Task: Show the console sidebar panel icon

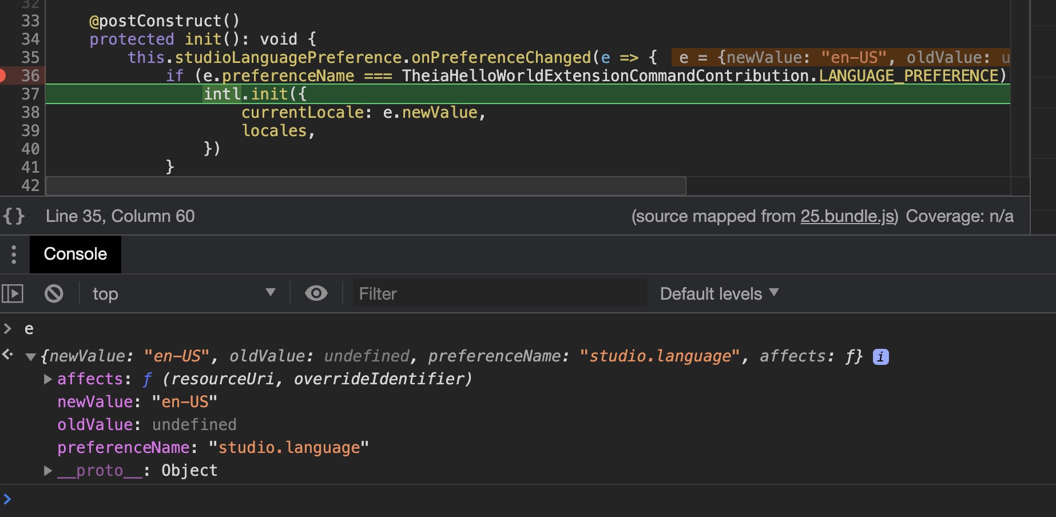Action: [x=13, y=294]
